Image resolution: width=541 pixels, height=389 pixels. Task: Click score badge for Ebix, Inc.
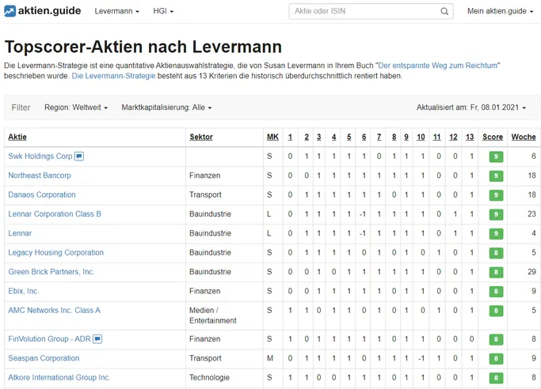pyautogui.click(x=496, y=292)
